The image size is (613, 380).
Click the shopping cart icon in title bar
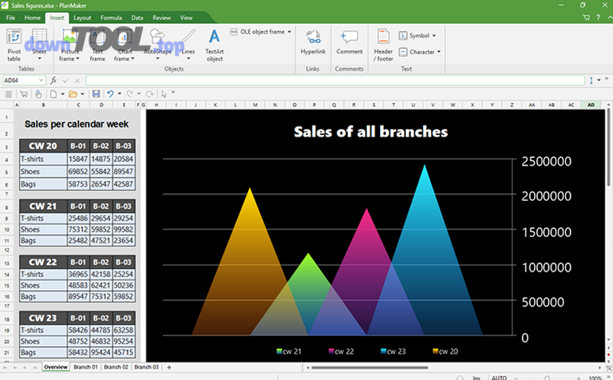(x=586, y=18)
